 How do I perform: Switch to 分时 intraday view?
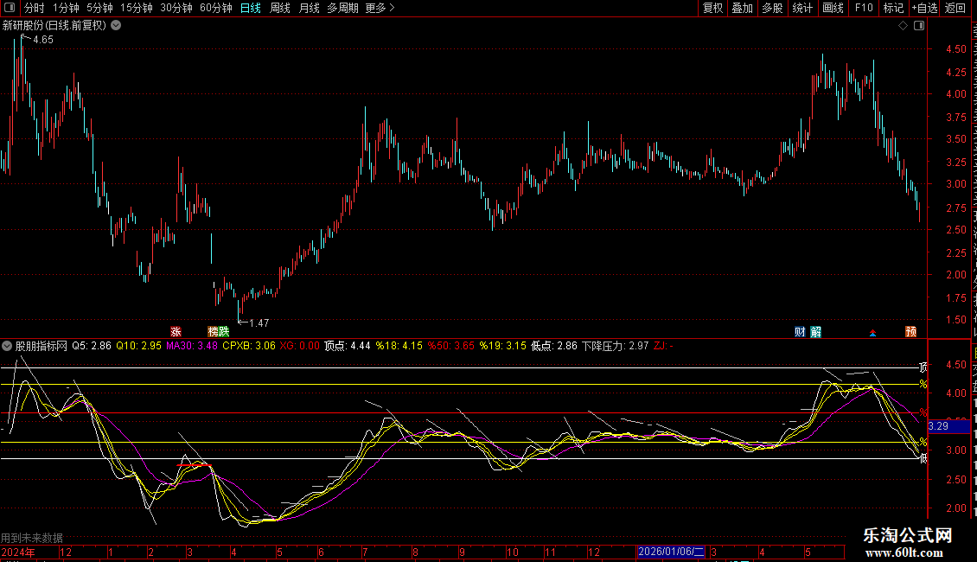click(x=35, y=8)
